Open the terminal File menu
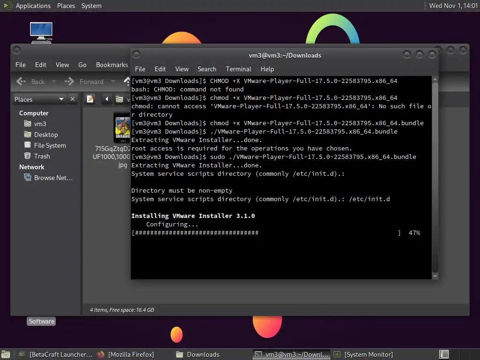The height and width of the screenshot is (360, 480). point(140,69)
